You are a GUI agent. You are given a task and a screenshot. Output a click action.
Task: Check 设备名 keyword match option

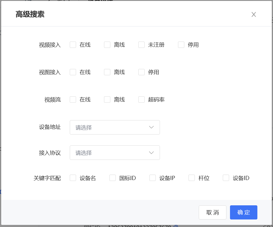point(73,178)
